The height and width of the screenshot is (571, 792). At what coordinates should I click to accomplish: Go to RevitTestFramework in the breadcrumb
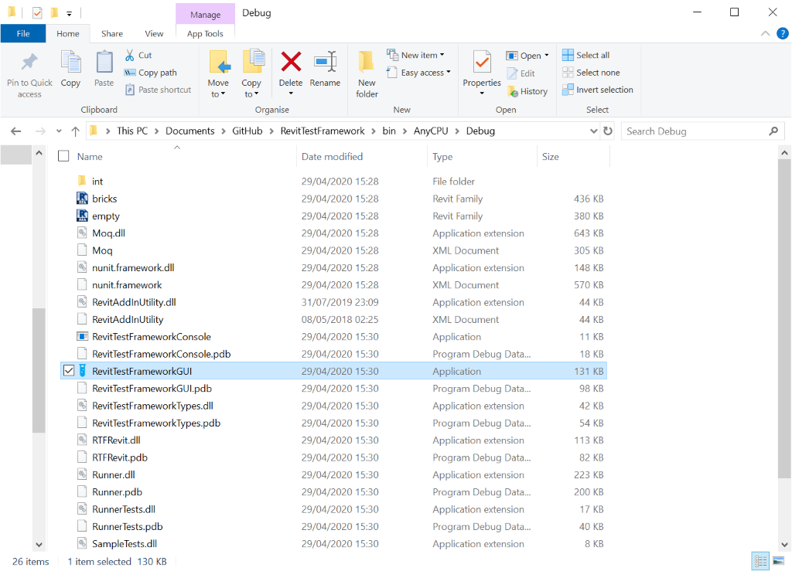[x=323, y=131]
